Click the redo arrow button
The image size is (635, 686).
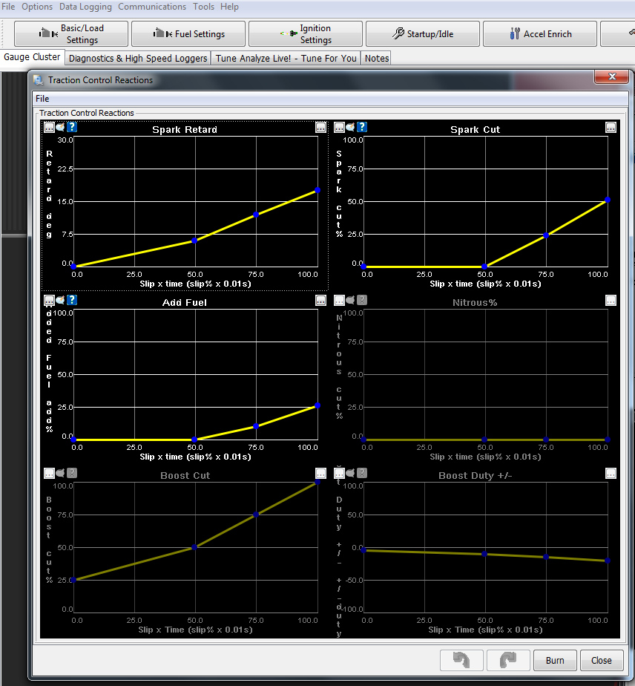pyautogui.click(x=507, y=660)
